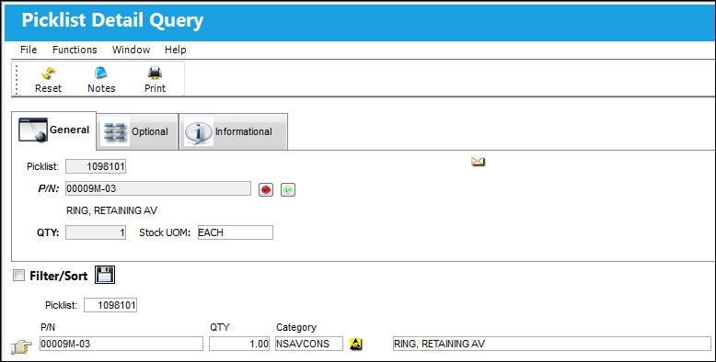Enable the Filter/Sort checkbox
This screenshot has width=716, height=362.
(x=18, y=275)
